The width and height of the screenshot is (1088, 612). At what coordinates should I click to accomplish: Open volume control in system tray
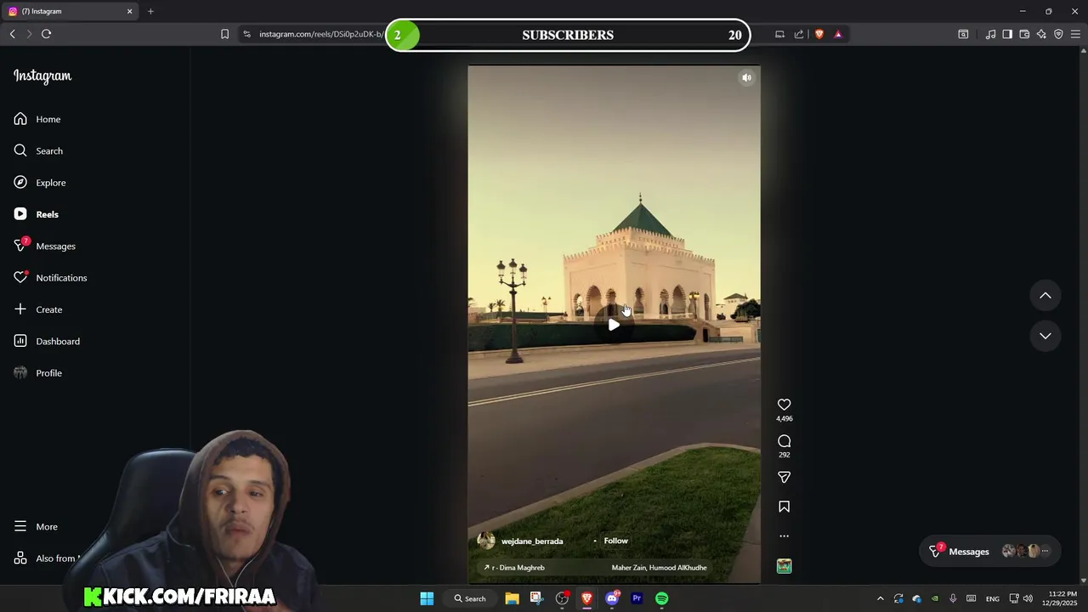[1028, 598]
